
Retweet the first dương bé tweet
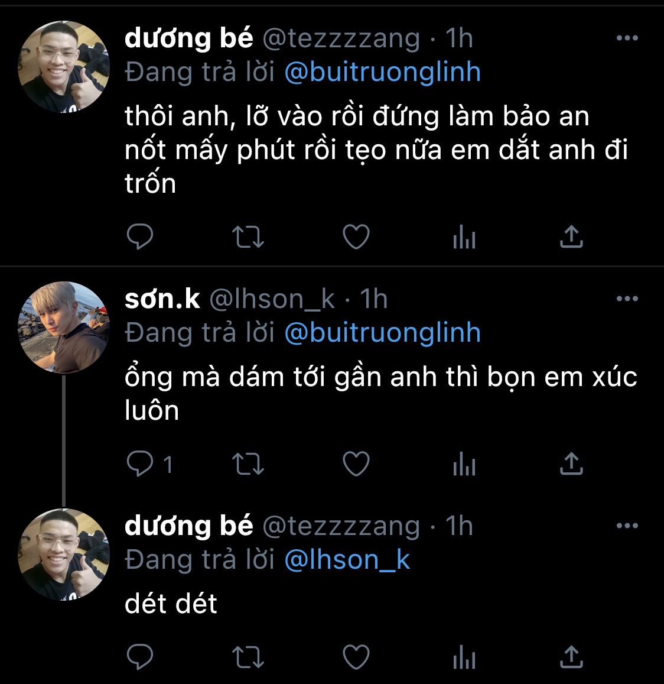[248, 237]
